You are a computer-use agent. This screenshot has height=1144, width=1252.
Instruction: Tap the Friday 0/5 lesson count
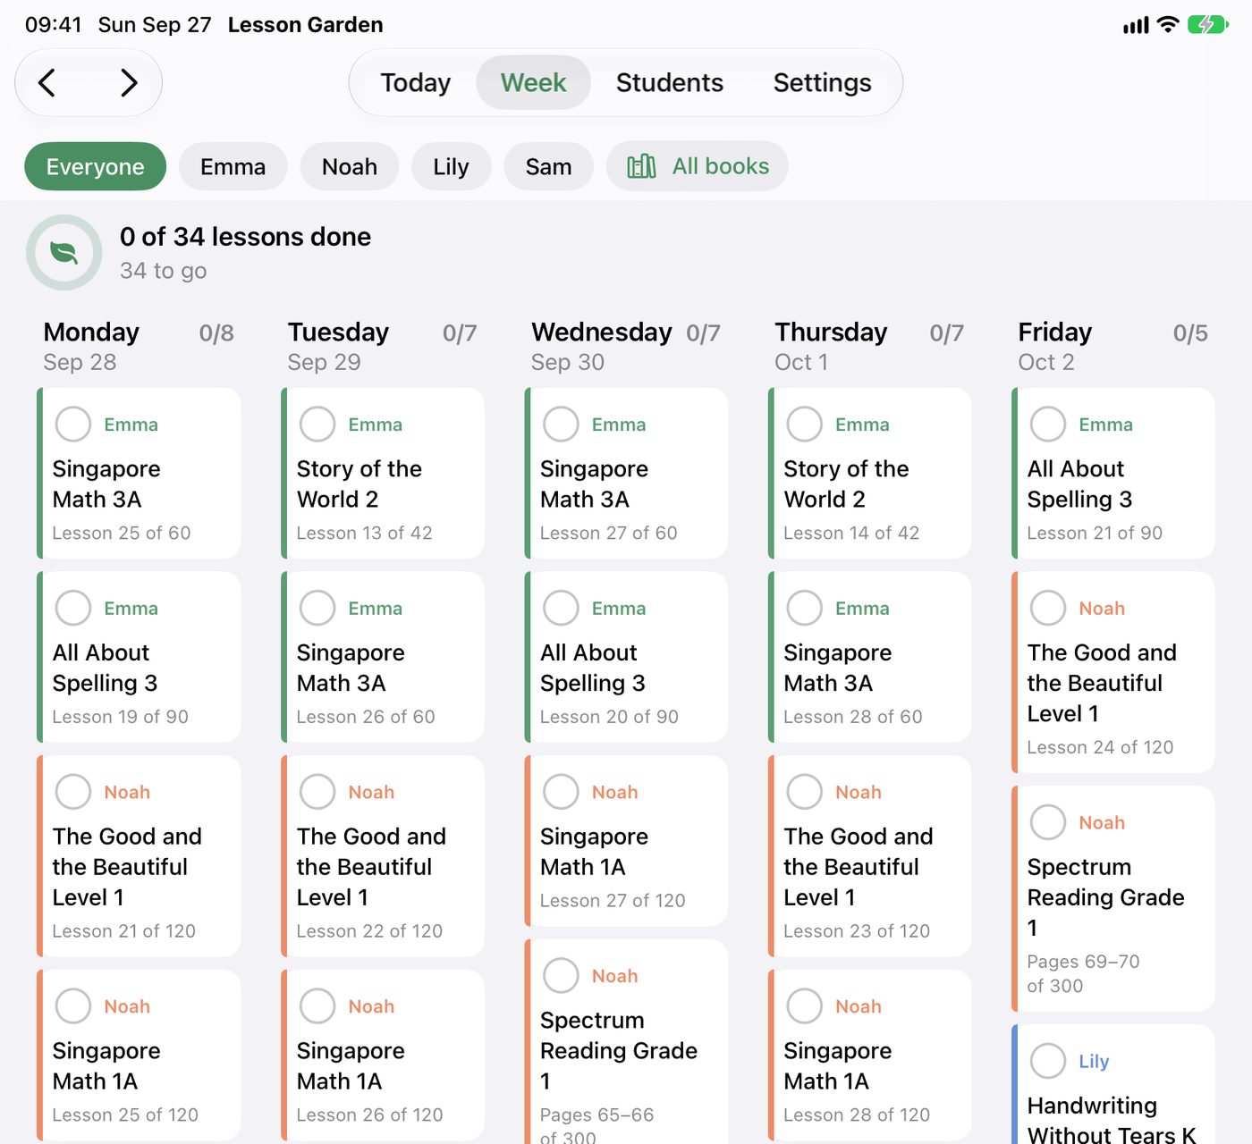click(1190, 333)
